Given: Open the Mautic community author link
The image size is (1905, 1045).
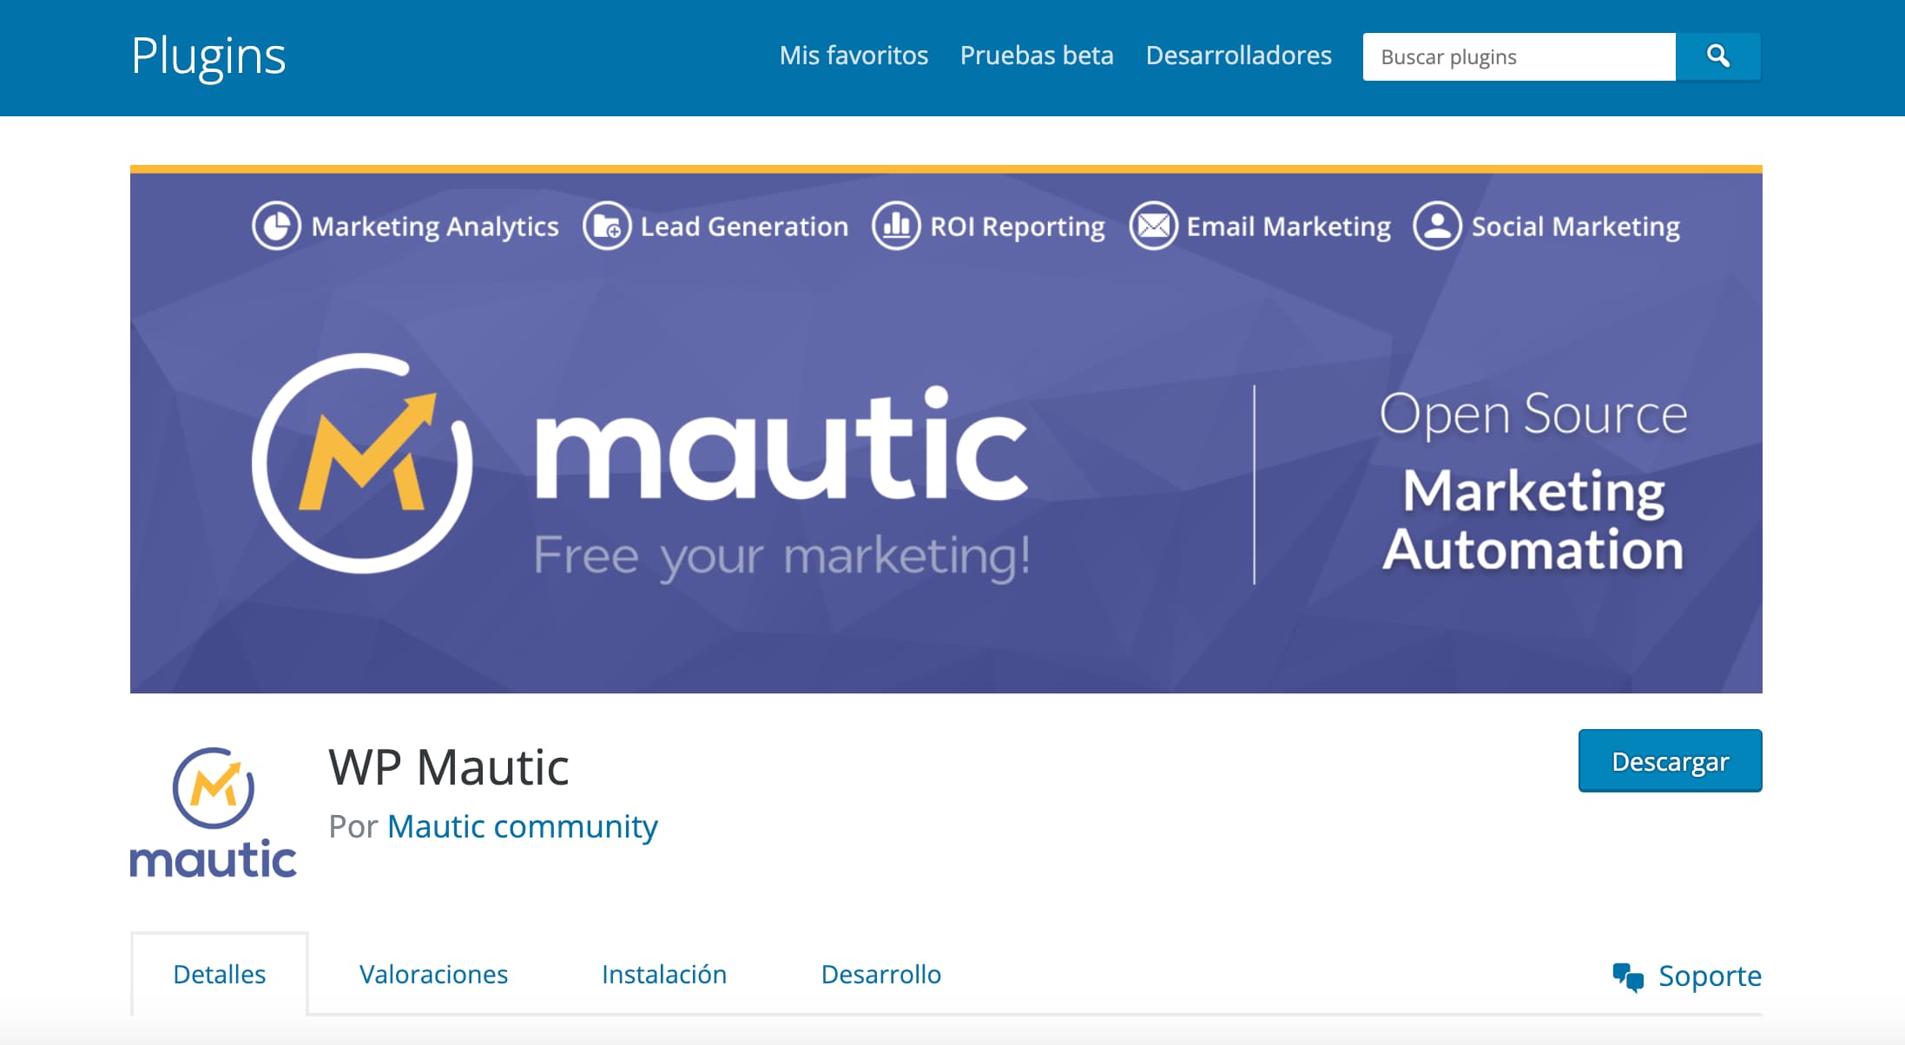Looking at the screenshot, I should tap(523, 826).
